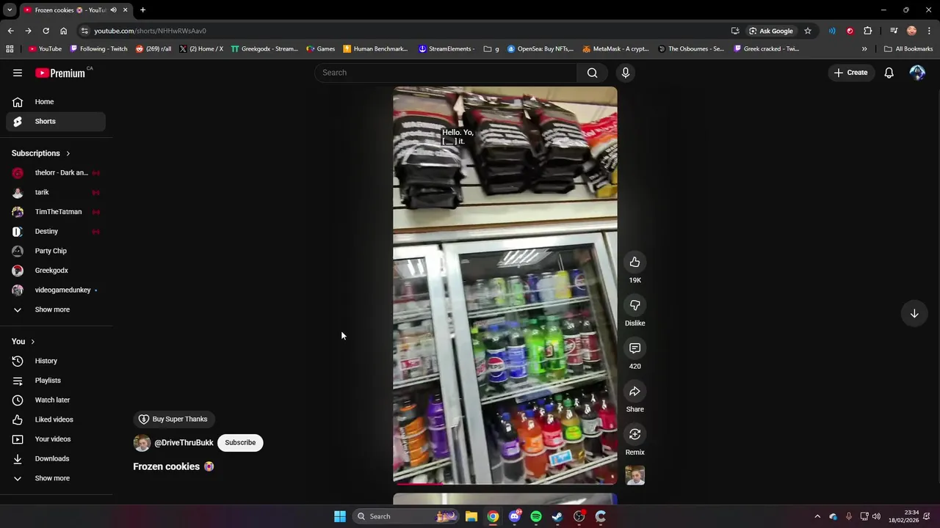This screenshot has height=528, width=940.
Task: Share this short
Action: (634, 392)
